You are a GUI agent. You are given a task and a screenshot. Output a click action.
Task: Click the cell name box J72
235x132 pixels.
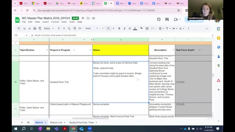point(21,35)
